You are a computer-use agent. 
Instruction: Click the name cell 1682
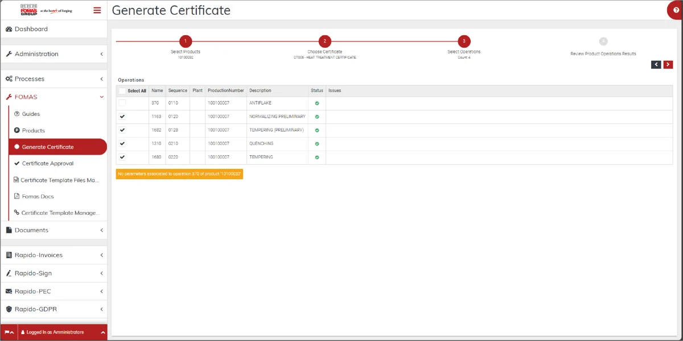[157, 130]
